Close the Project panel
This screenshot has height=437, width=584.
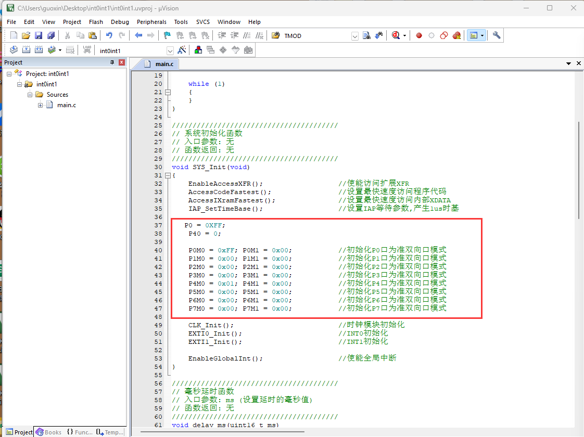[x=121, y=62]
